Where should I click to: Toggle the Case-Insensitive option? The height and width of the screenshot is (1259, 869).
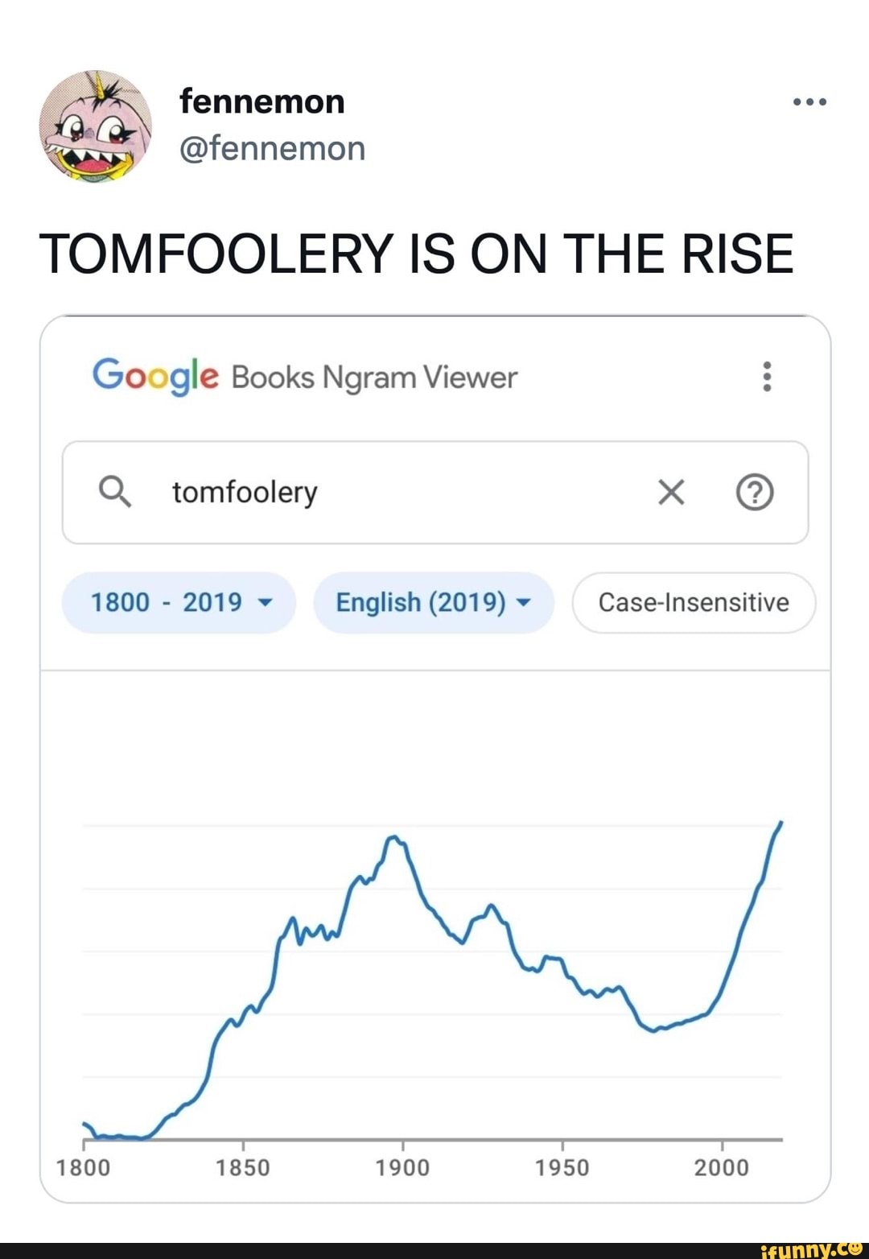point(694,602)
